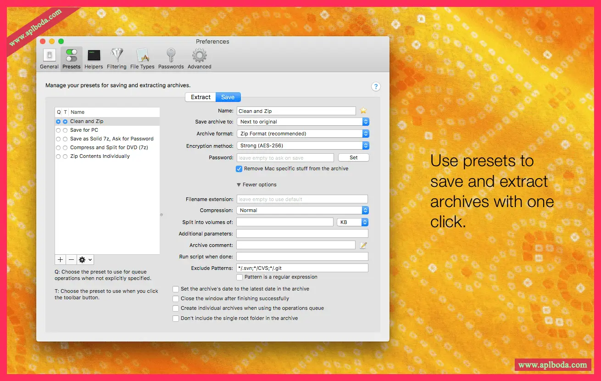This screenshot has width=601, height=381.
Task: Click the Set password button
Action: pyautogui.click(x=353, y=157)
